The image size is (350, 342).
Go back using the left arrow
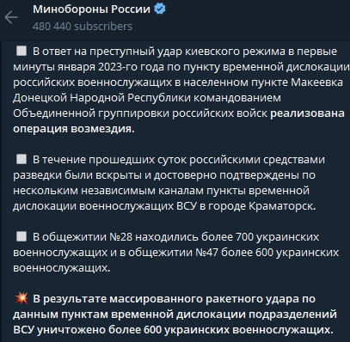pos(11,17)
